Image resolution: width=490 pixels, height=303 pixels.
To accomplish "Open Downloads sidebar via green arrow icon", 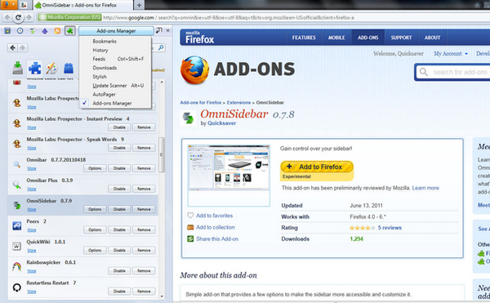I will [x=32, y=30].
